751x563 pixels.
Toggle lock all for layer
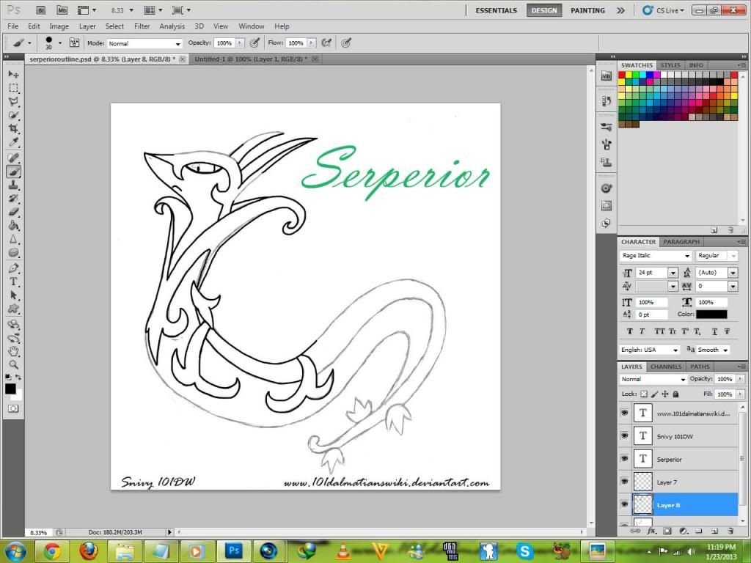pos(675,394)
